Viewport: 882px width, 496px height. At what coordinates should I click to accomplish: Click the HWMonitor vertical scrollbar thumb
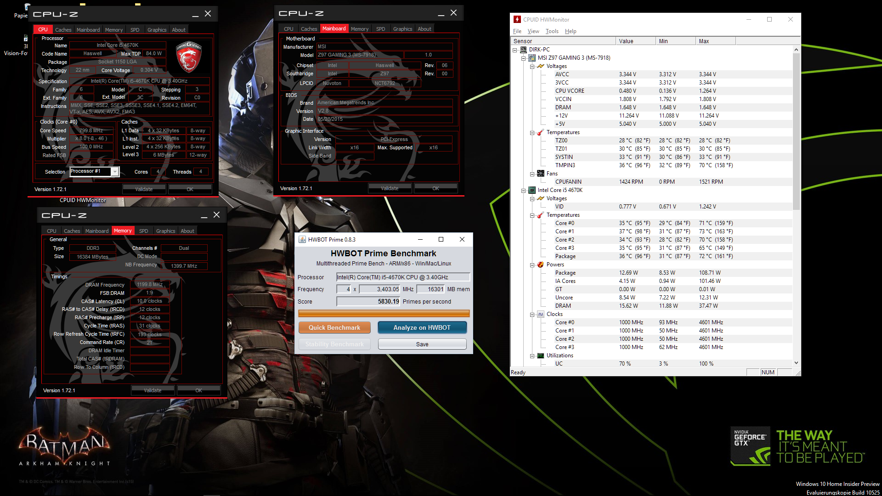[796, 132]
